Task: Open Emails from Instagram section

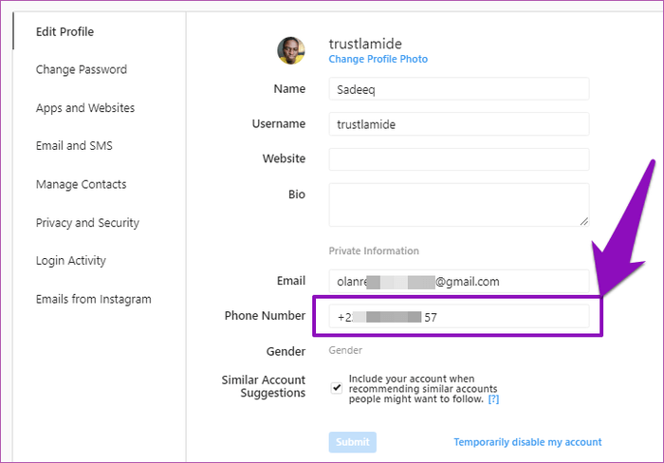Action: (x=93, y=299)
